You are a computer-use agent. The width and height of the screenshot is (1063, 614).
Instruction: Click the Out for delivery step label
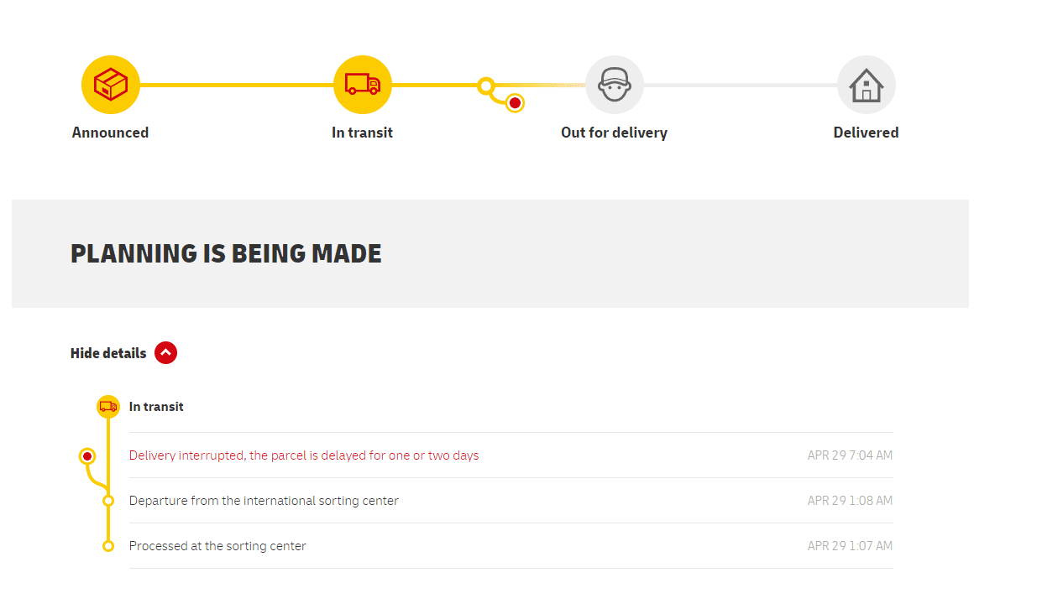[615, 133]
